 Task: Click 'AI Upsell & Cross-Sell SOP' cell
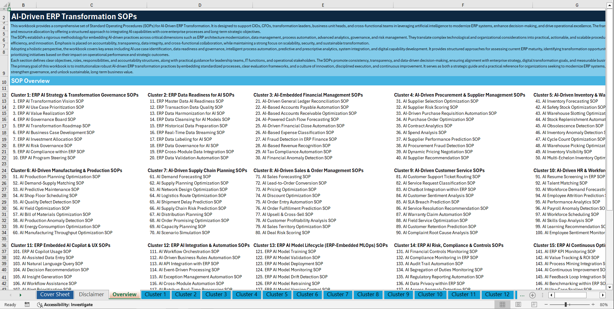coord(284,214)
